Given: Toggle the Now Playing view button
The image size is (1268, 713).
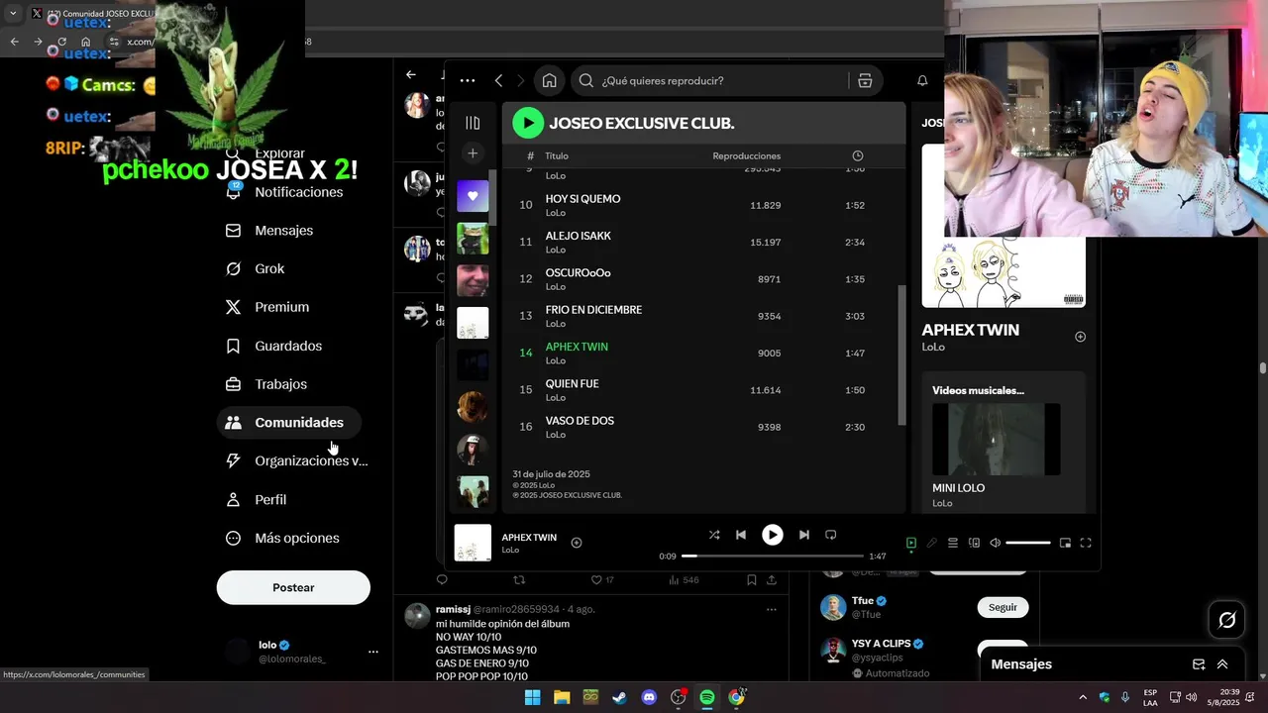Looking at the screenshot, I should 911,543.
